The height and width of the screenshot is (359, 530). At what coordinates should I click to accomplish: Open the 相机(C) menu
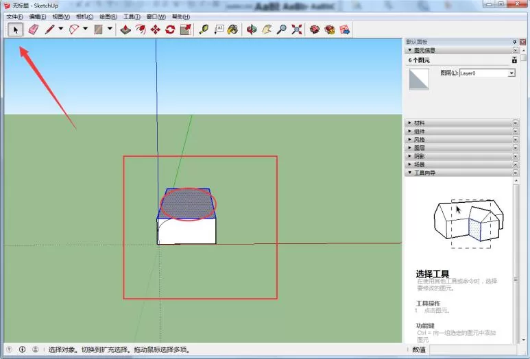(84, 16)
